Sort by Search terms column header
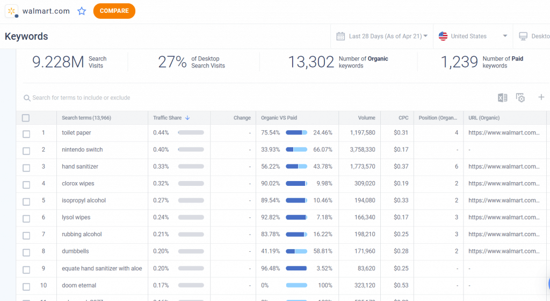550x301 pixels. click(x=86, y=118)
